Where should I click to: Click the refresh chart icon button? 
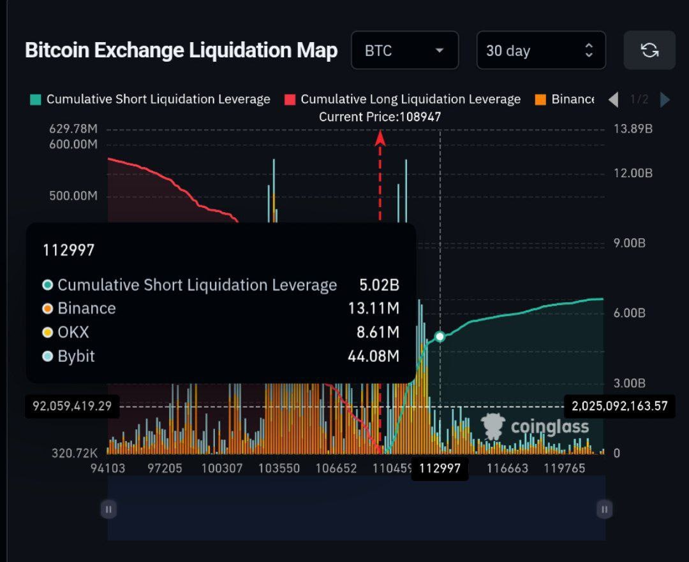(x=649, y=50)
